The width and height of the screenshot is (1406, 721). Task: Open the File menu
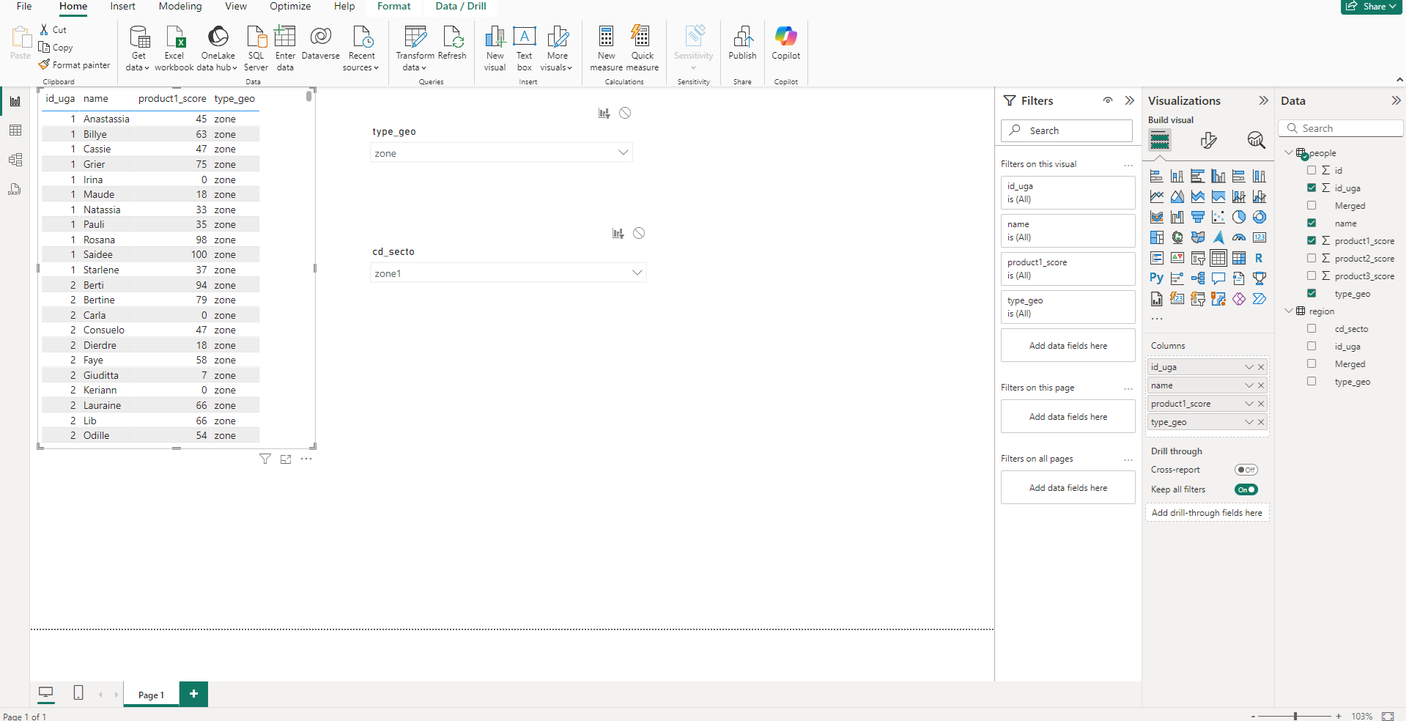coord(24,6)
